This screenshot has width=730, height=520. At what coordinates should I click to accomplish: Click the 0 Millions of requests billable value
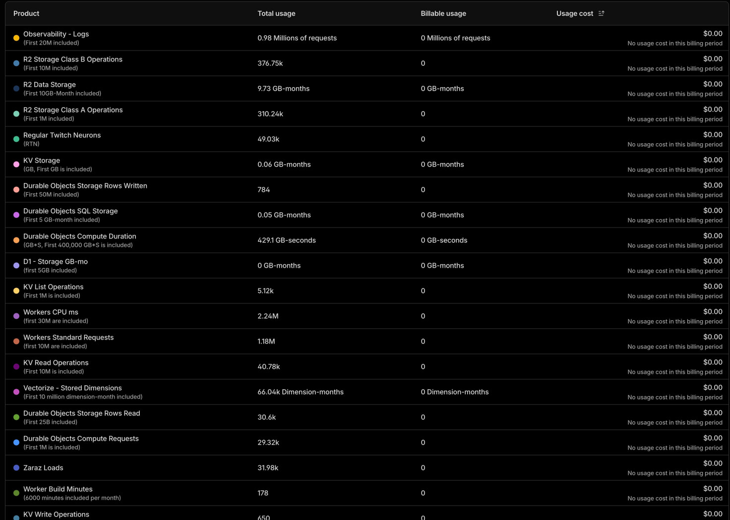[x=455, y=38]
